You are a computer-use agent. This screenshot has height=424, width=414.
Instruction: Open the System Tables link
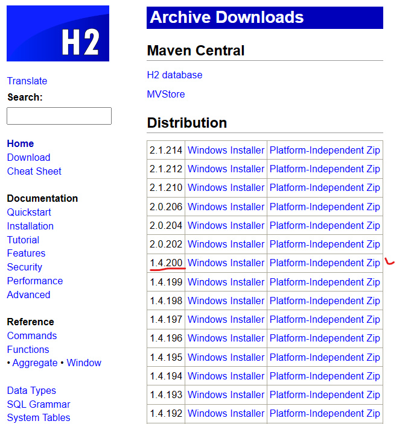coord(39,417)
